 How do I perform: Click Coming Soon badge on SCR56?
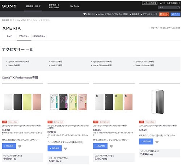(59, 122)
